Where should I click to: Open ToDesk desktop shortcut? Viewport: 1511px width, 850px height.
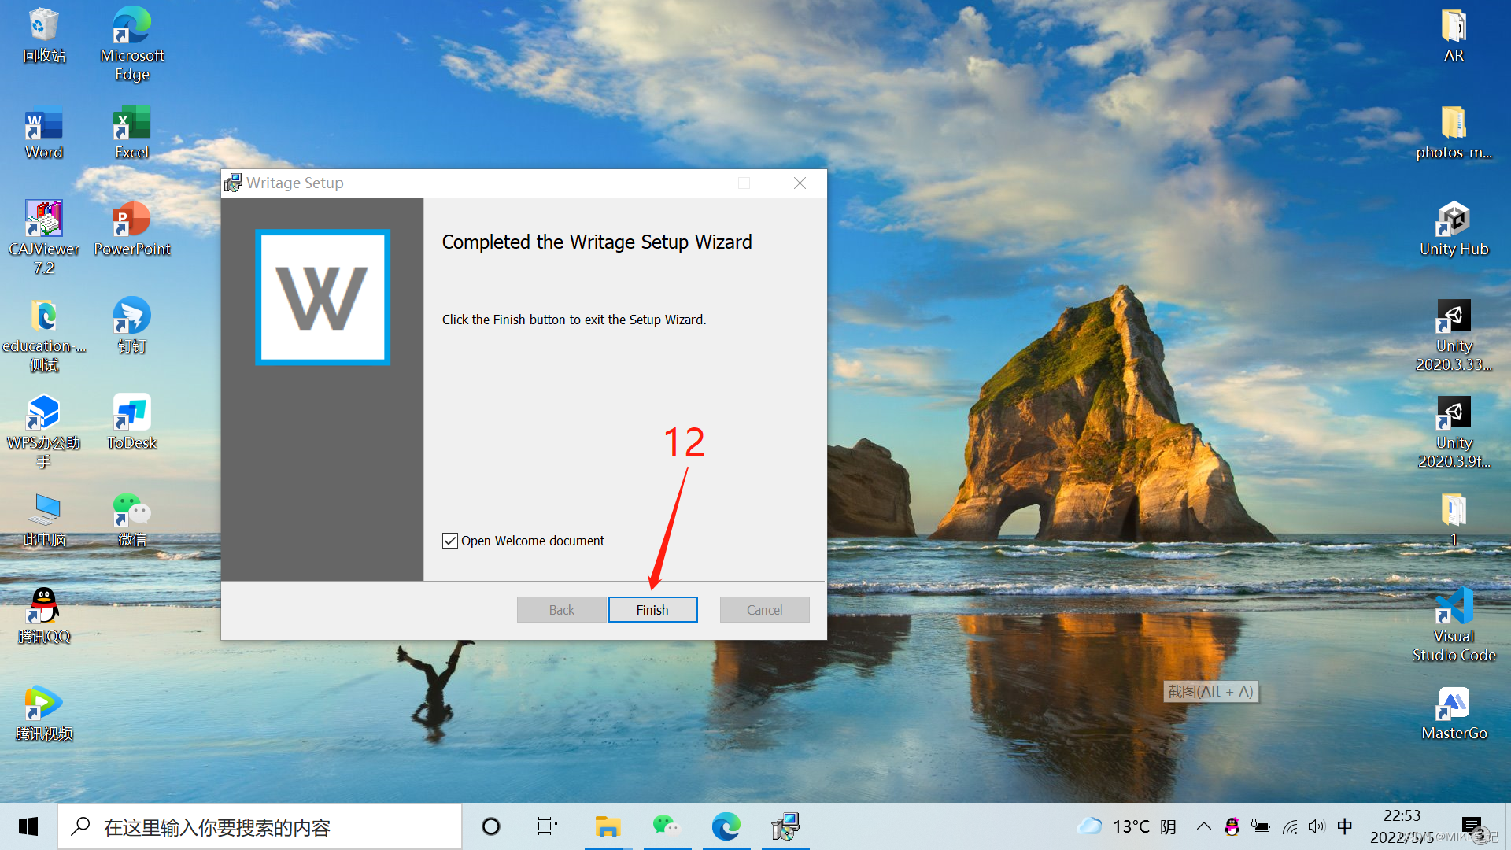[x=131, y=421]
